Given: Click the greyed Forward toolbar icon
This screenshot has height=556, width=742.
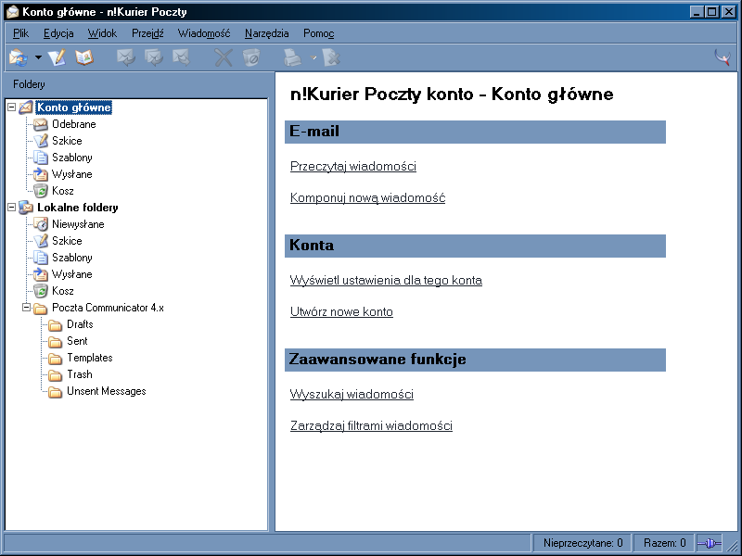Looking at the screenshot, I should coord(181,57).
